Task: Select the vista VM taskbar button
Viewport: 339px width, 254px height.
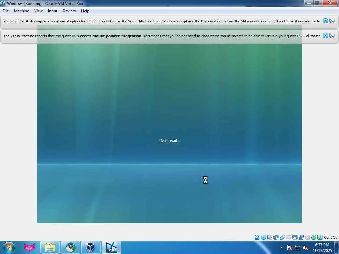Action: click(x=112, y=247)
